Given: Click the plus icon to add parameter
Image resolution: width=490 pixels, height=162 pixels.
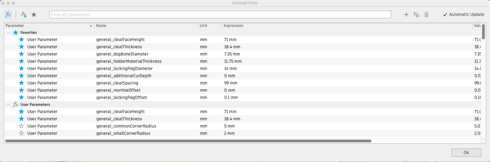Looking at the screenshot, I should 406,14.
